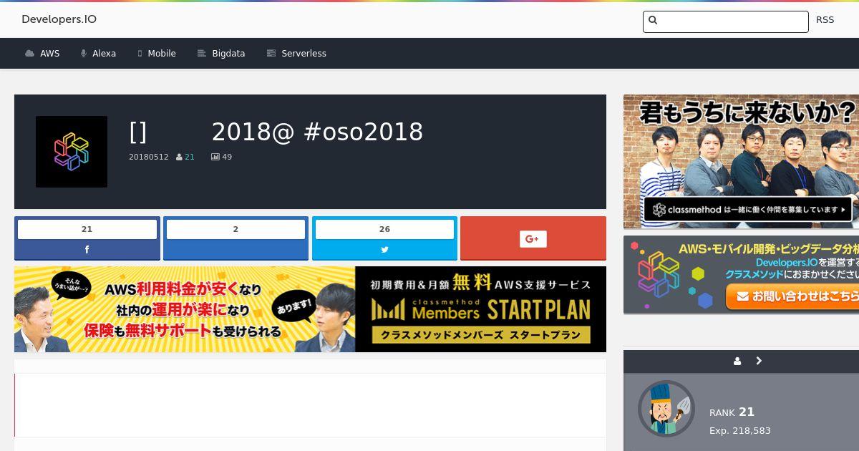Image resolution: width=859 pixels, height=451 pixels.
Task: Click the phone icon beside Mobile
Action: pyautogui.click(x=140, y=54)
